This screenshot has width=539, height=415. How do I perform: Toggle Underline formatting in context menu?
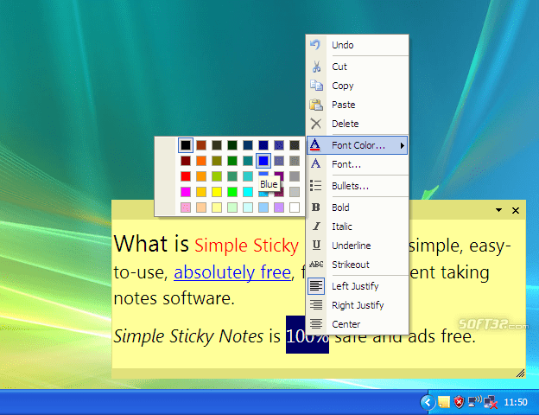click(357, 246)
